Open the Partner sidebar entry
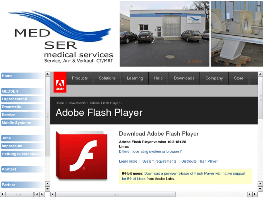Screen dimensions: 263x197 pos(22,185)
